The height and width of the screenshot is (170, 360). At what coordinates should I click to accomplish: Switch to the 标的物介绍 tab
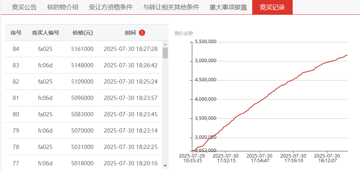click(x=63, y=7)
